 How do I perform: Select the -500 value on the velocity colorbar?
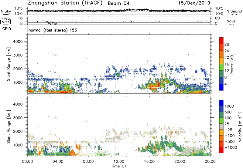[x=230, y=142]
